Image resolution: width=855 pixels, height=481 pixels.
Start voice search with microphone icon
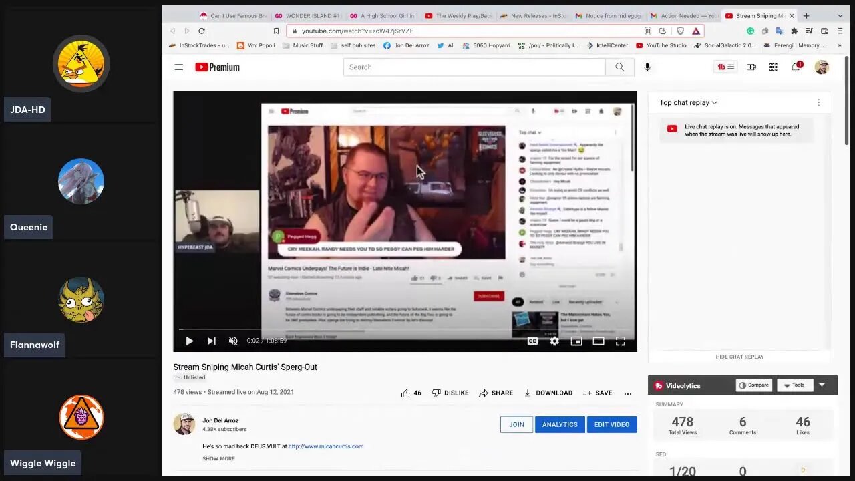(x=647, y=67)
